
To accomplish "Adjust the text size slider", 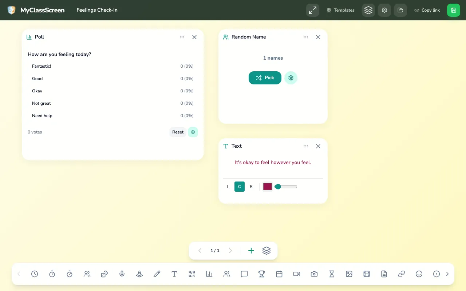I will click(x=286, y=187).
